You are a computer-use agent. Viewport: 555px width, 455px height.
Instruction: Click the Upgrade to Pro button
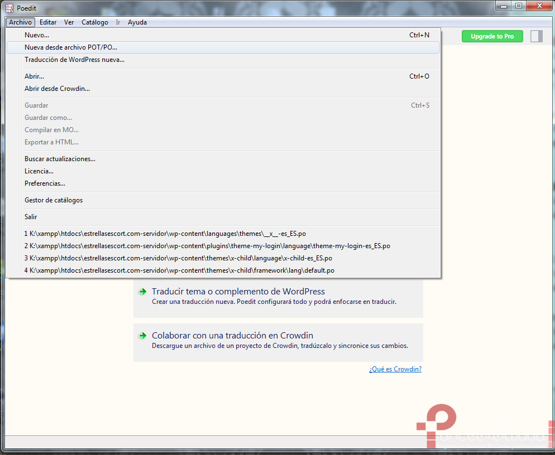[492, 36]
